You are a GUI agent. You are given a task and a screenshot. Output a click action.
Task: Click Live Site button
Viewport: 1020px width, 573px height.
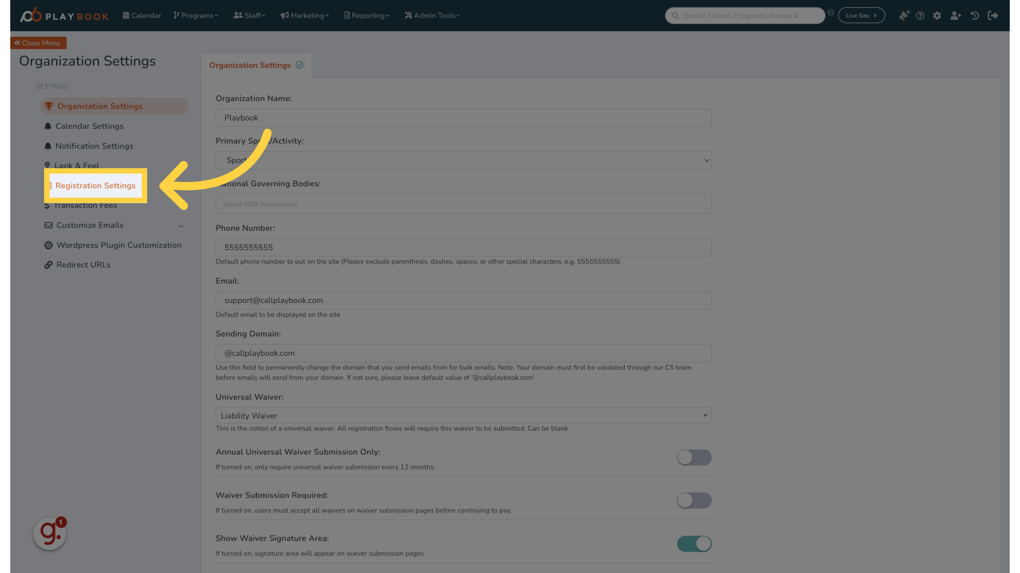pyautogui.click(x=862, y=15)
